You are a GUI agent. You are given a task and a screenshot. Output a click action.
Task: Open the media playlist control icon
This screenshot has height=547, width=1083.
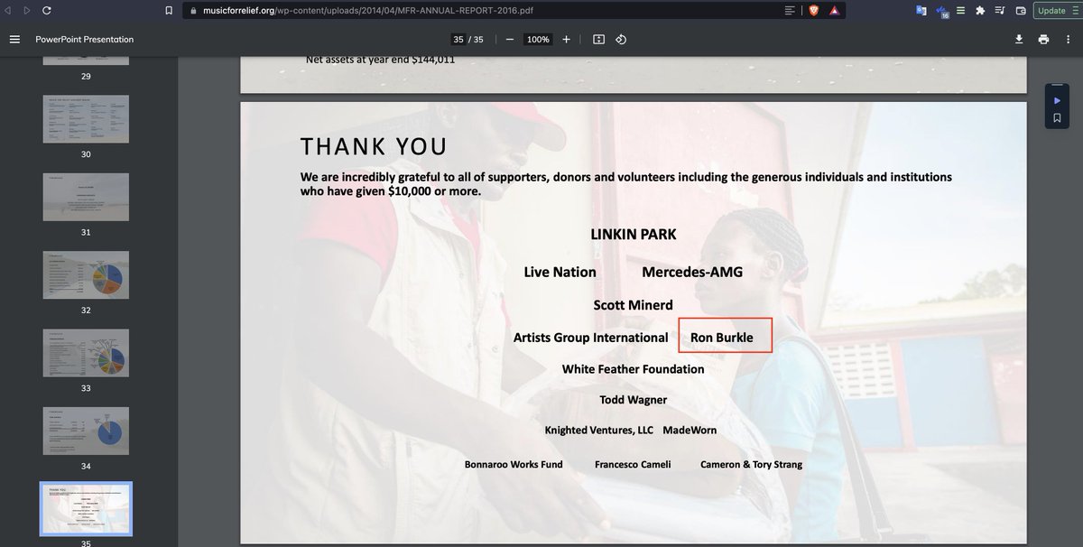[x=1001, y=11]
